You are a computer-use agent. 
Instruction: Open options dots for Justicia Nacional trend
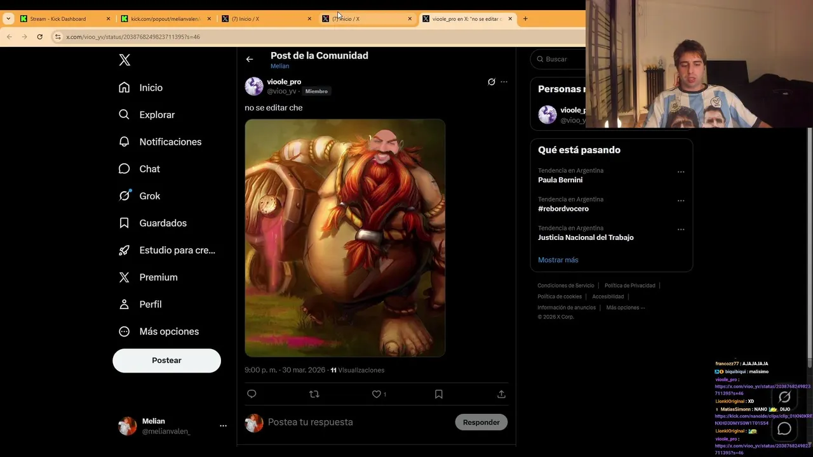[681, 229]
